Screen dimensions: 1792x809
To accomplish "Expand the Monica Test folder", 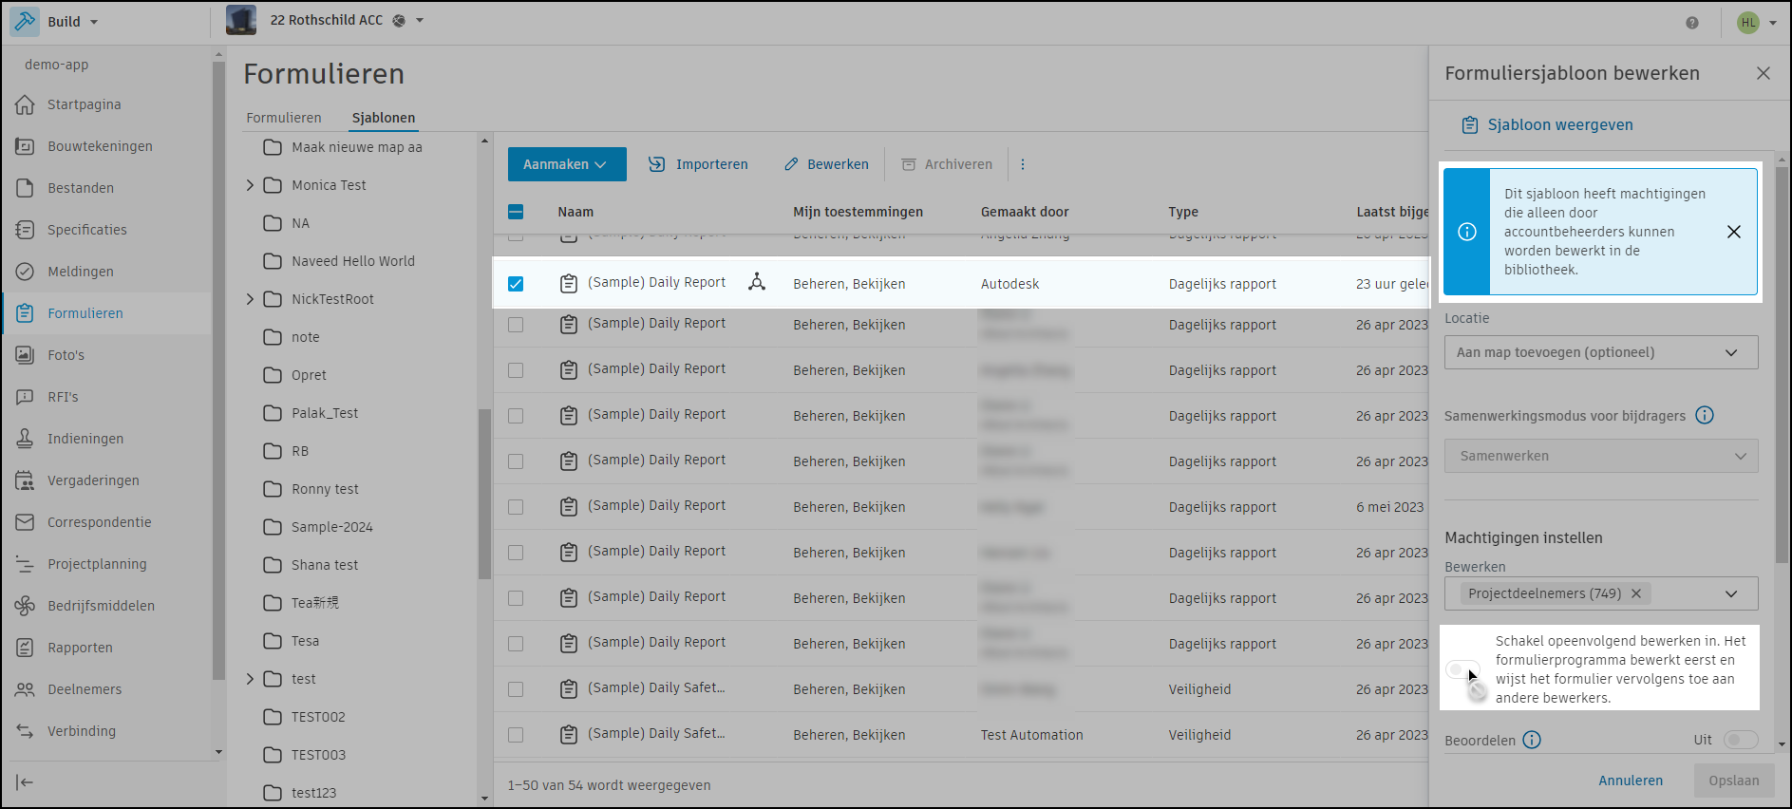I will tap(250, 185).
